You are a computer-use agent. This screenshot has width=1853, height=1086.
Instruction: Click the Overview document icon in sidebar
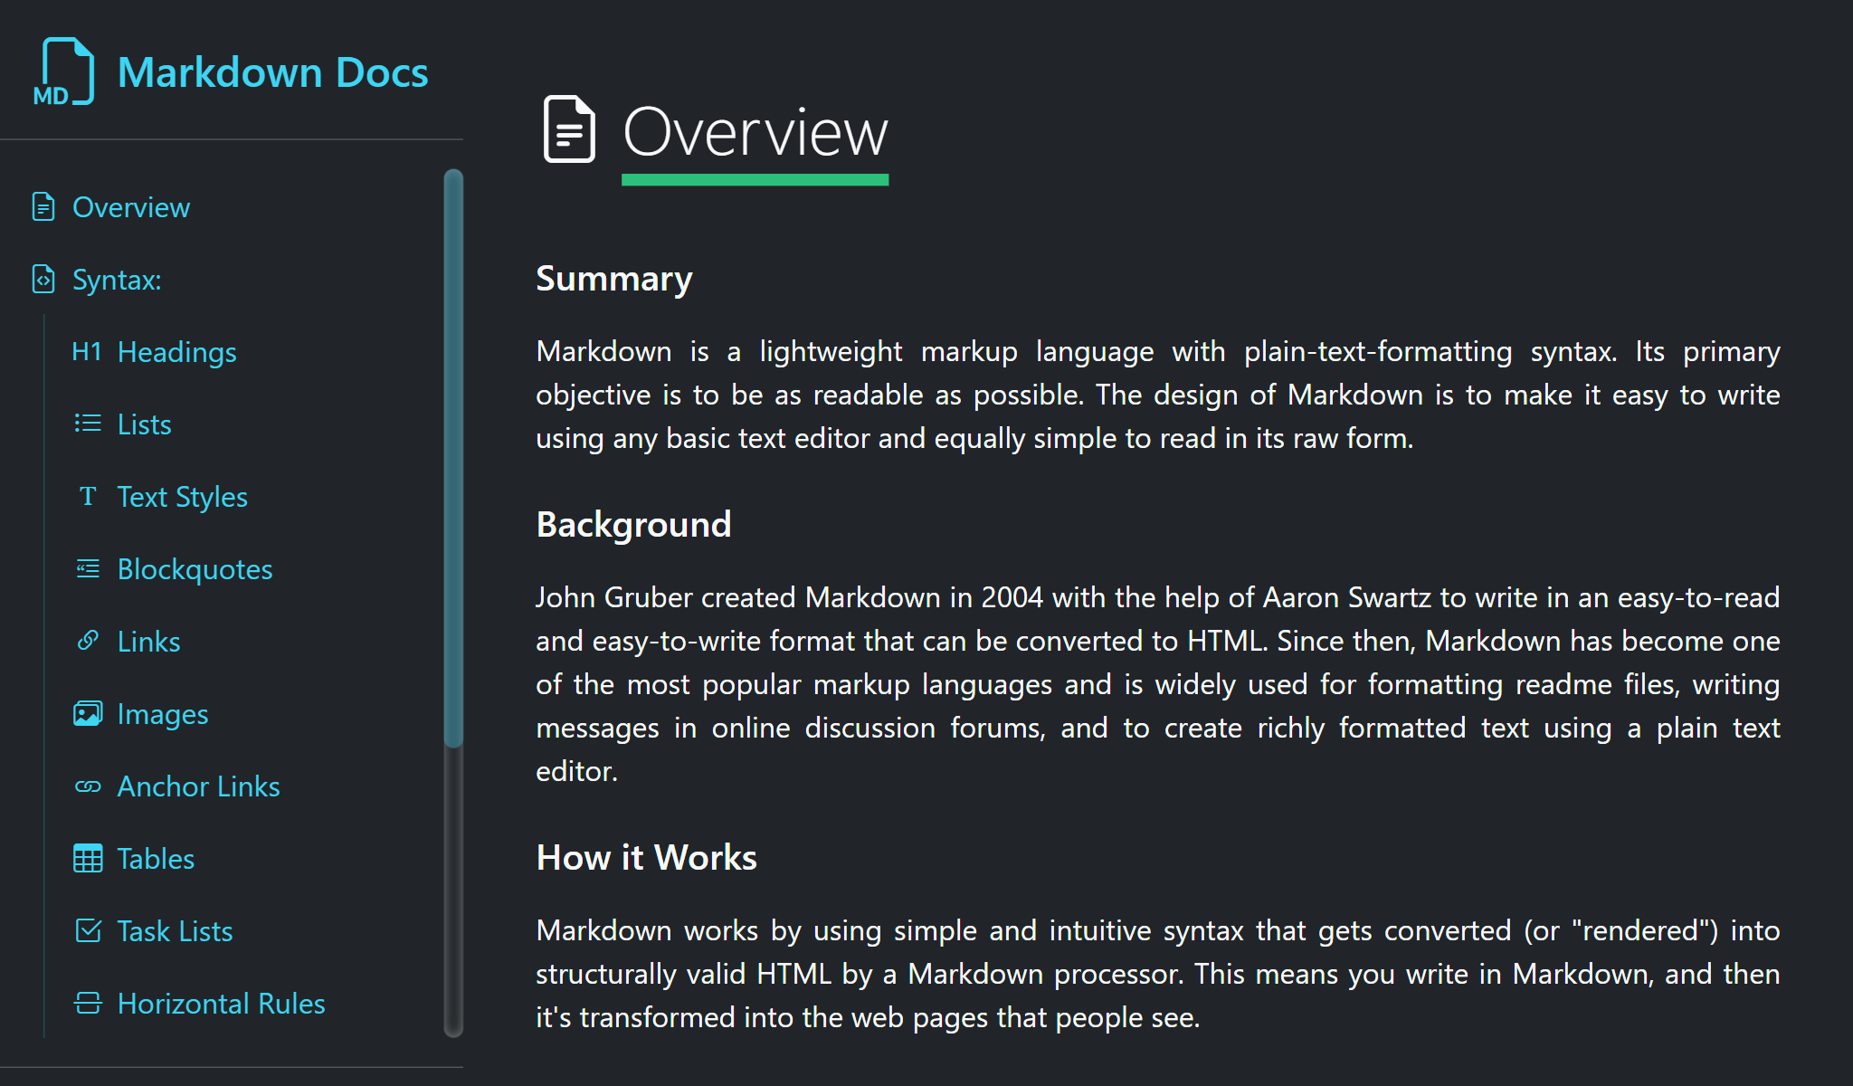coord(43,207)
